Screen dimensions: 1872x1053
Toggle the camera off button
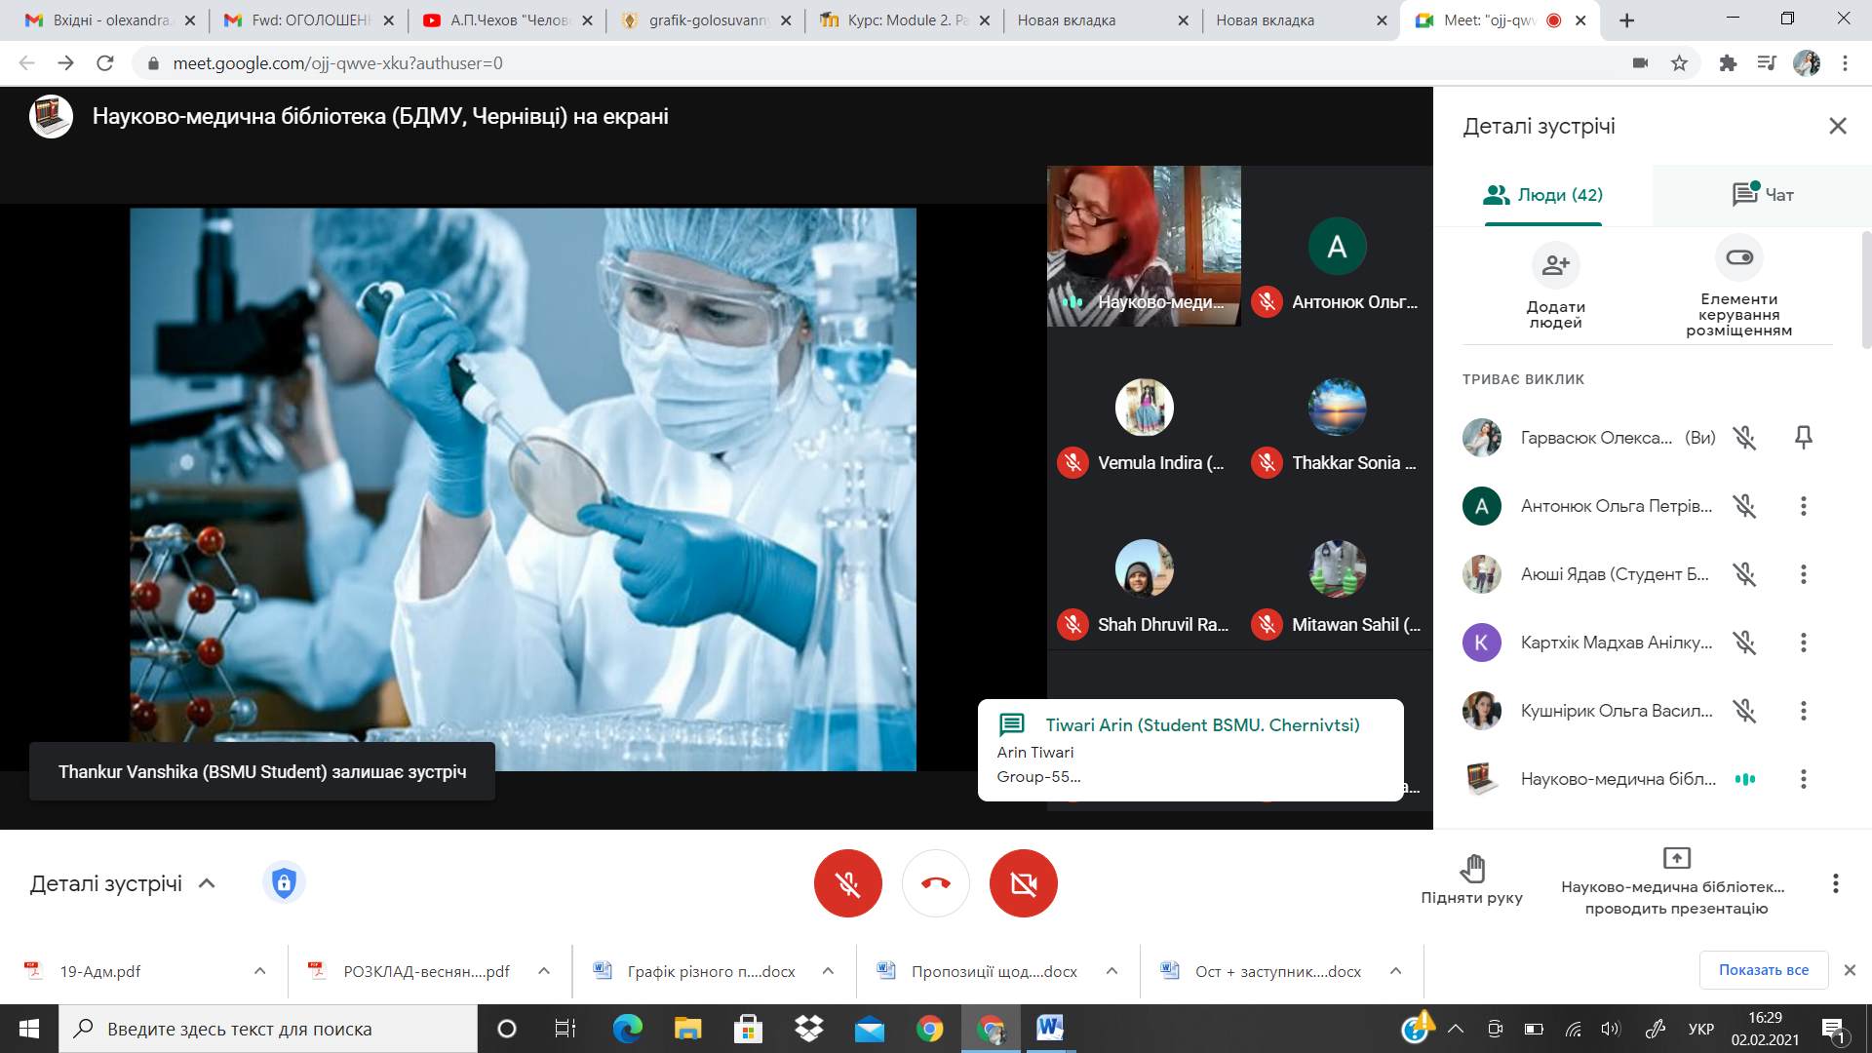[1023, 883]
